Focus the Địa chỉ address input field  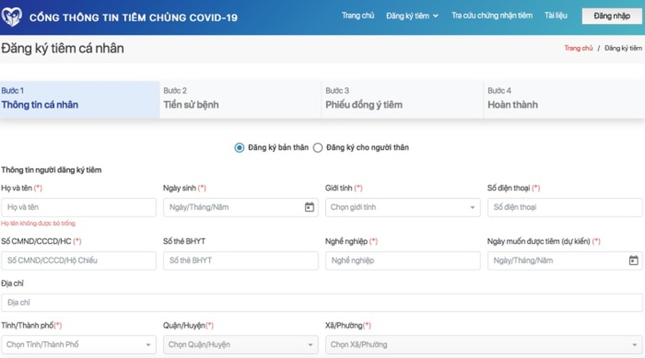coord(322,303)
